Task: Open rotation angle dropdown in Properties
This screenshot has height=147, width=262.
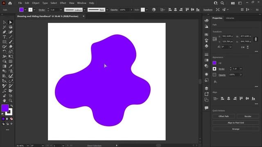Action: (230, 47)
